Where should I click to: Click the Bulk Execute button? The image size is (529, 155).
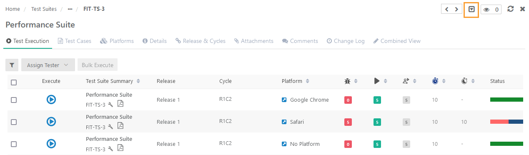(98, 65)
